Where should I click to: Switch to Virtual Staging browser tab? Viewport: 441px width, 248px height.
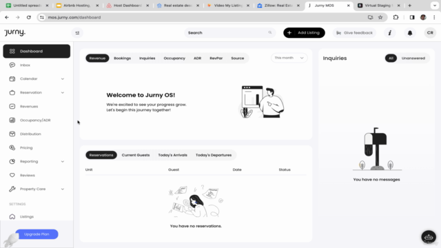pyautogui.click(x=378, y=6)
